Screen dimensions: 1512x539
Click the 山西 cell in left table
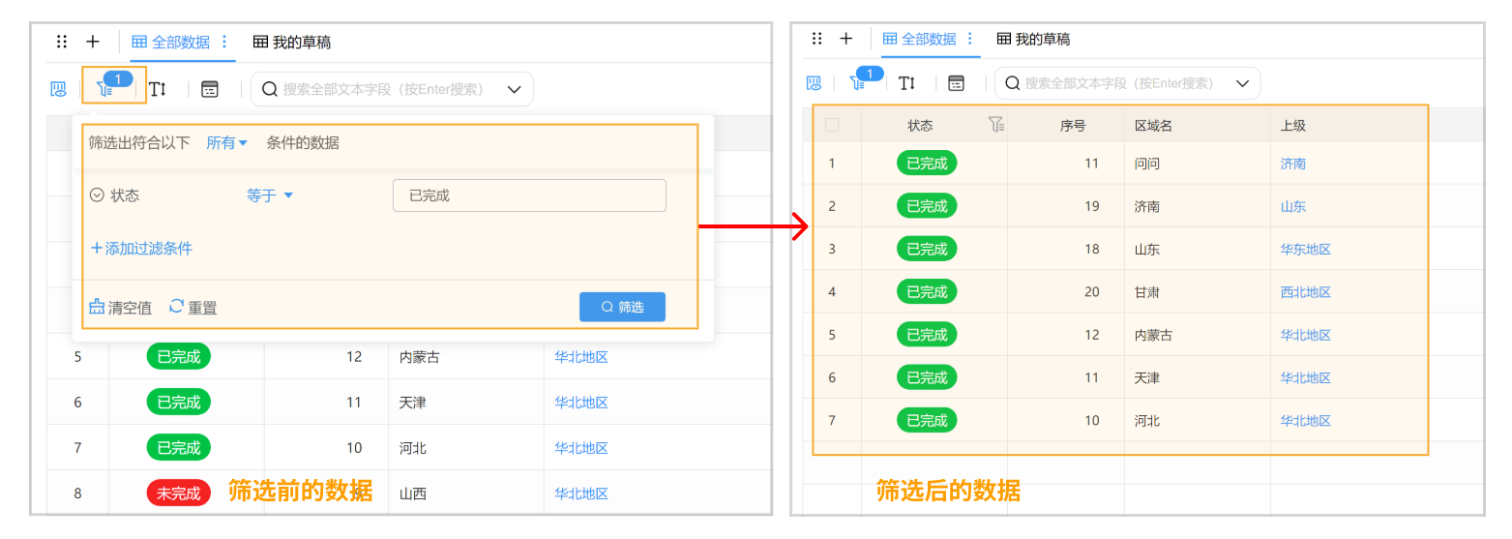pyautogui.click(x=412, y=494)
